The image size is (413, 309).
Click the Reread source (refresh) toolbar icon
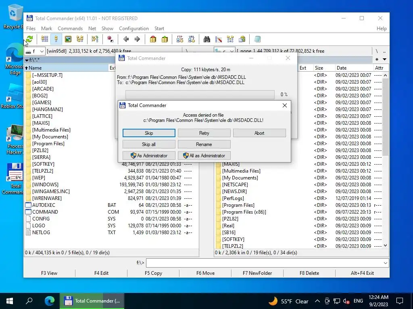[x=29, y=39]
